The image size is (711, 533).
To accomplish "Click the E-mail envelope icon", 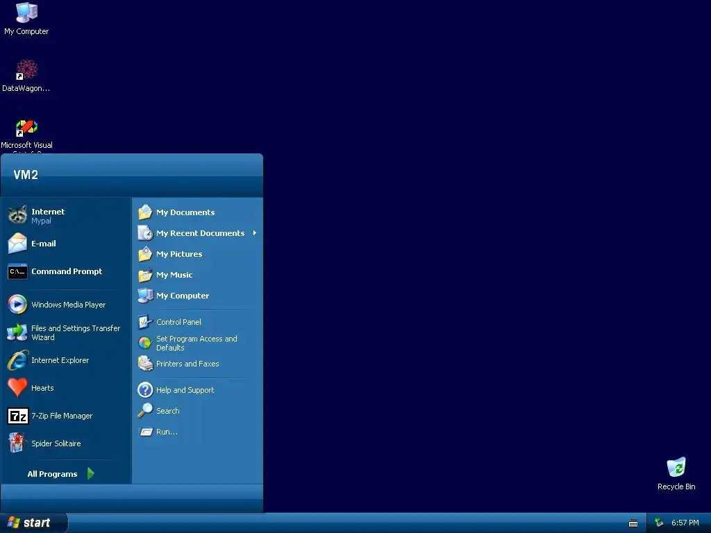I will click(x=17, y=244).
